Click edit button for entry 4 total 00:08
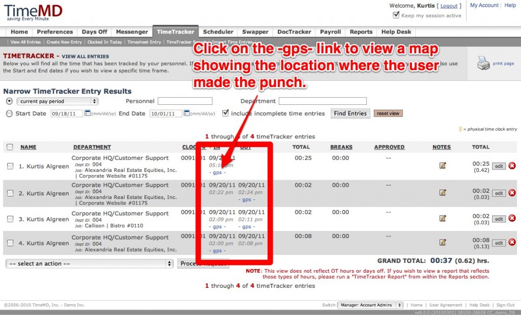This screenshot has height=322, width=521. tap(499, 243)
